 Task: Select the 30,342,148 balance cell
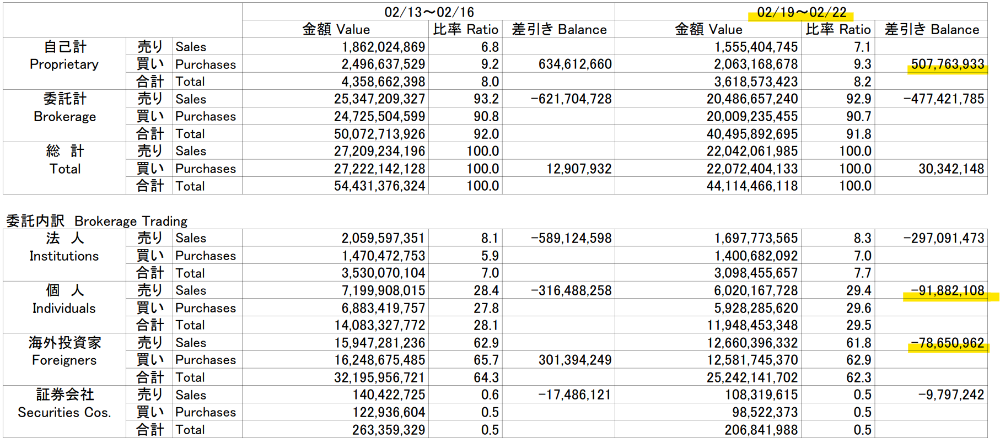tap(950, 169)
